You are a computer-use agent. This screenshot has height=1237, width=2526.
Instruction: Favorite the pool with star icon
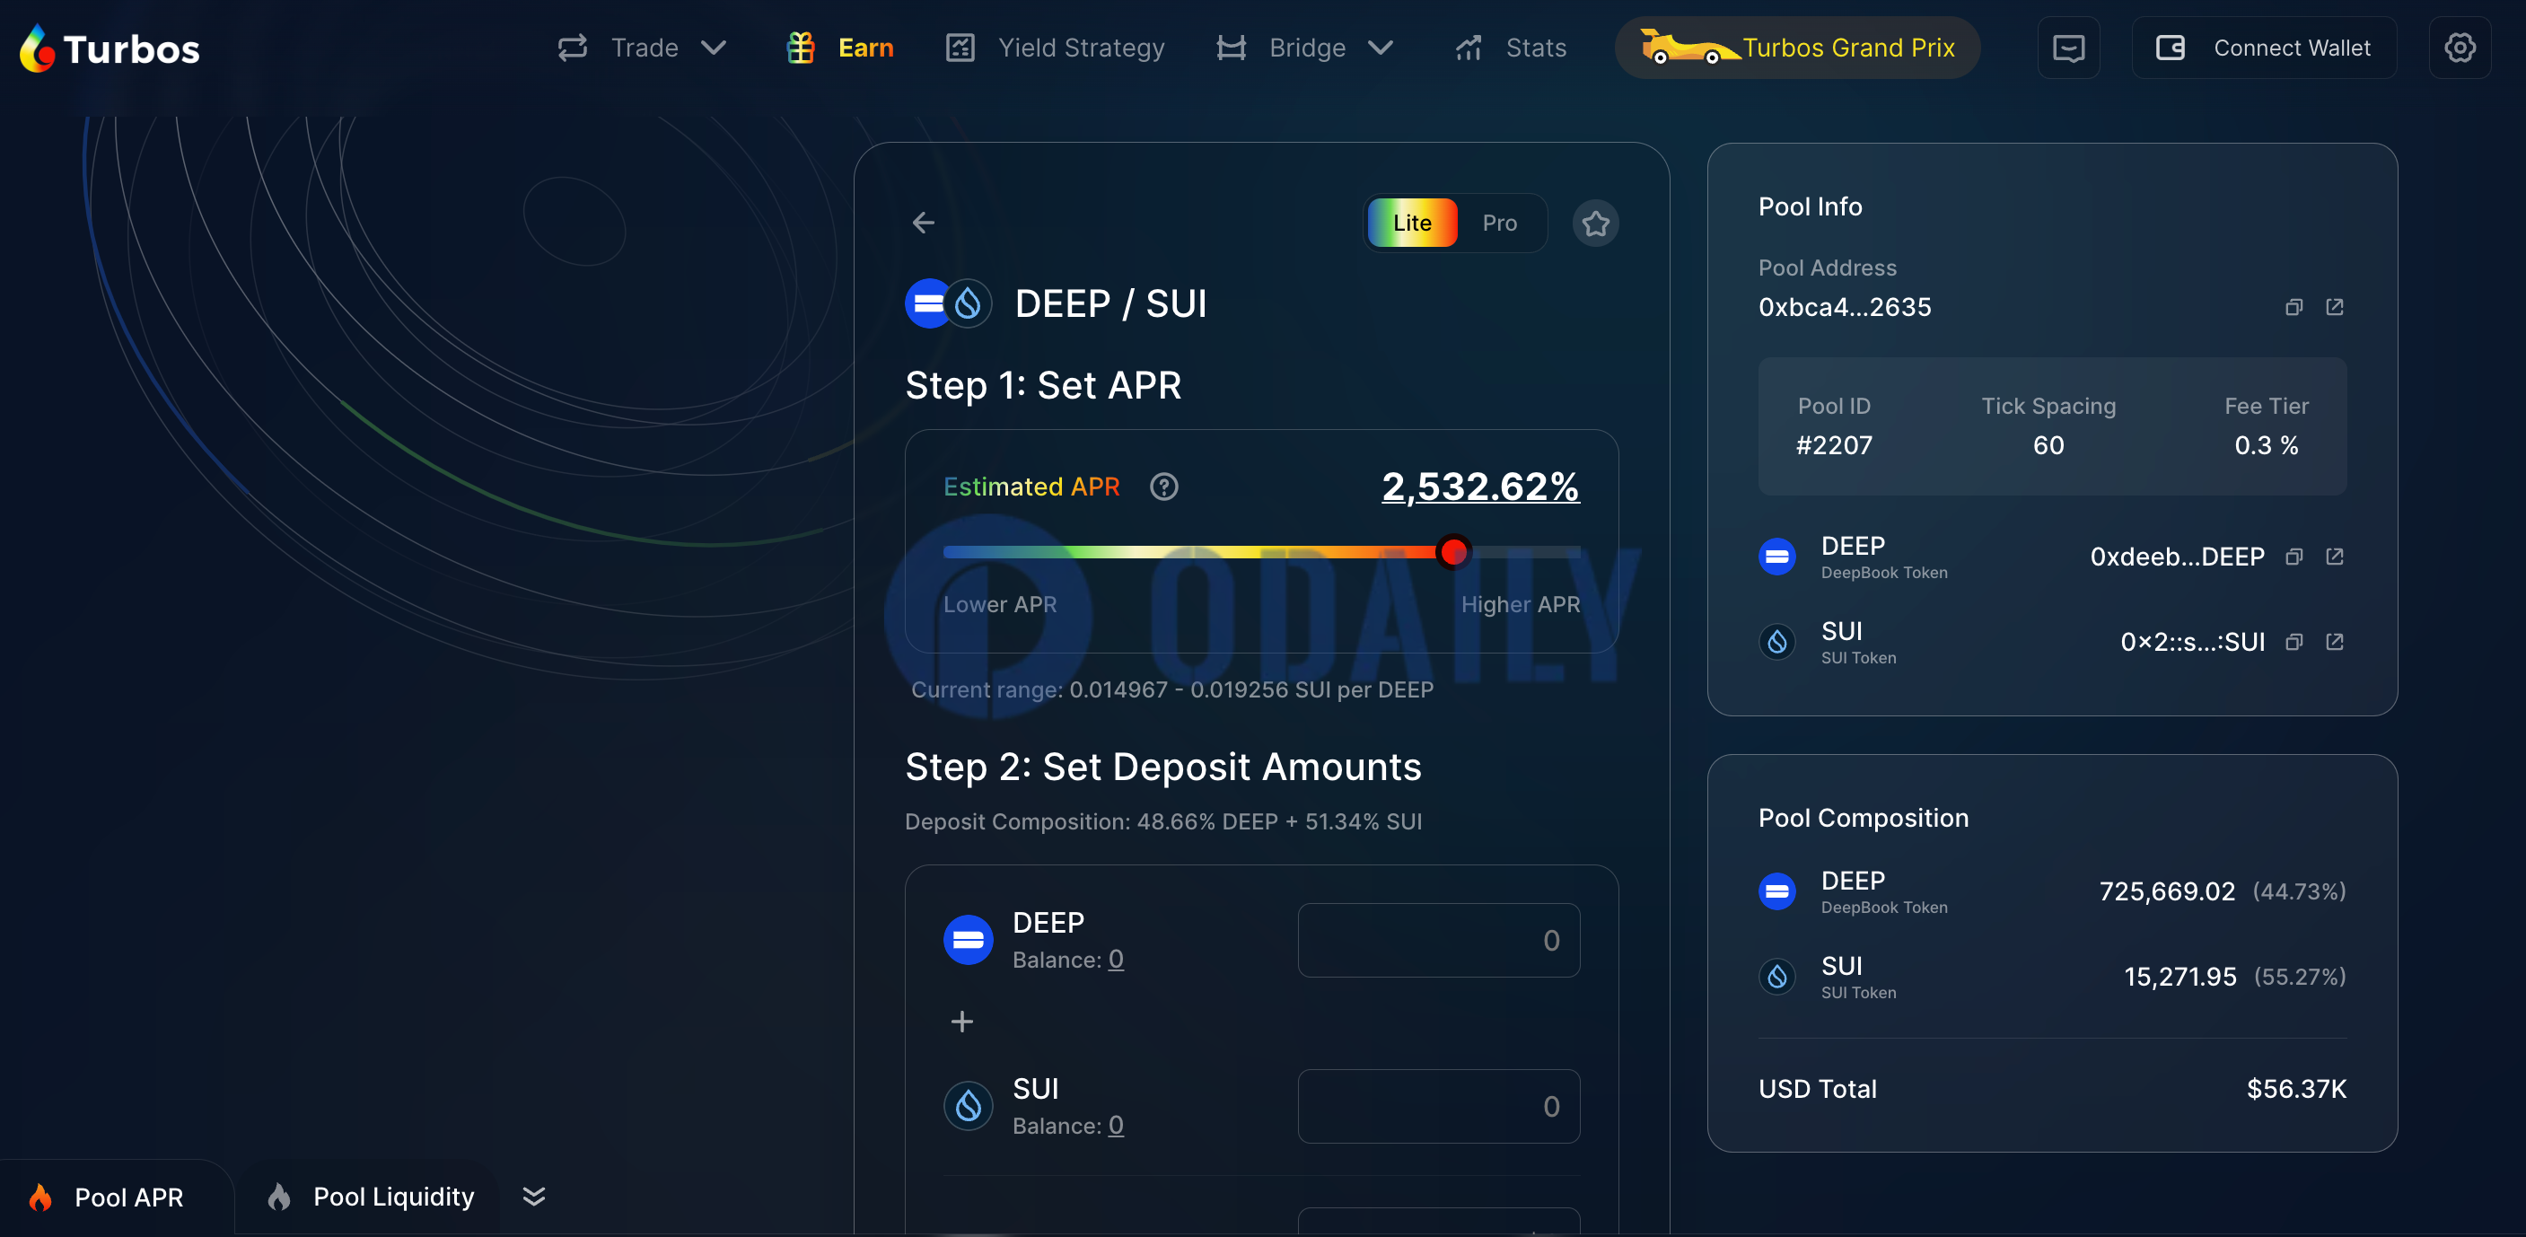tap(1595, 224)
